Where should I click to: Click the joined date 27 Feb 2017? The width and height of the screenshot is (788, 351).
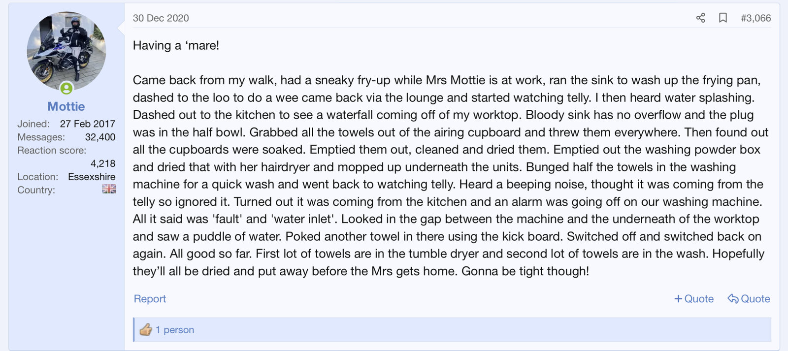(88, 124)
